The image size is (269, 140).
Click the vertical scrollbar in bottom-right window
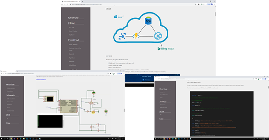268,87
